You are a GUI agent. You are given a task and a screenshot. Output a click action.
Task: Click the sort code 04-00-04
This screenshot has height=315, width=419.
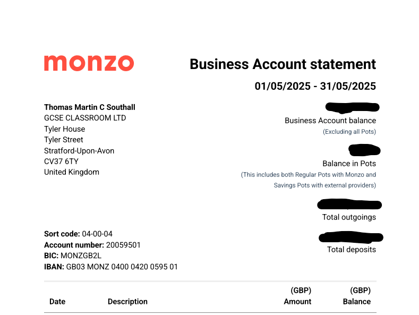coord(97,234)
